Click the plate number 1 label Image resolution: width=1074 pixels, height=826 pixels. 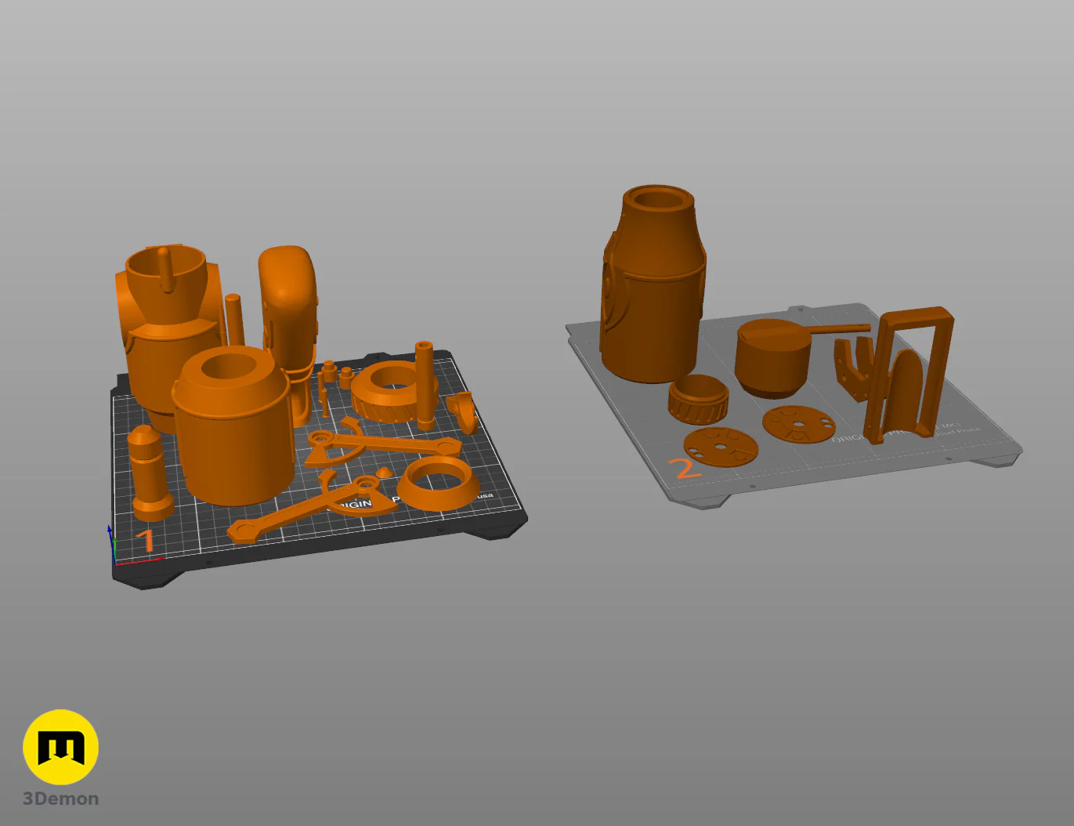pyautogui.click(x=145, y=541)
